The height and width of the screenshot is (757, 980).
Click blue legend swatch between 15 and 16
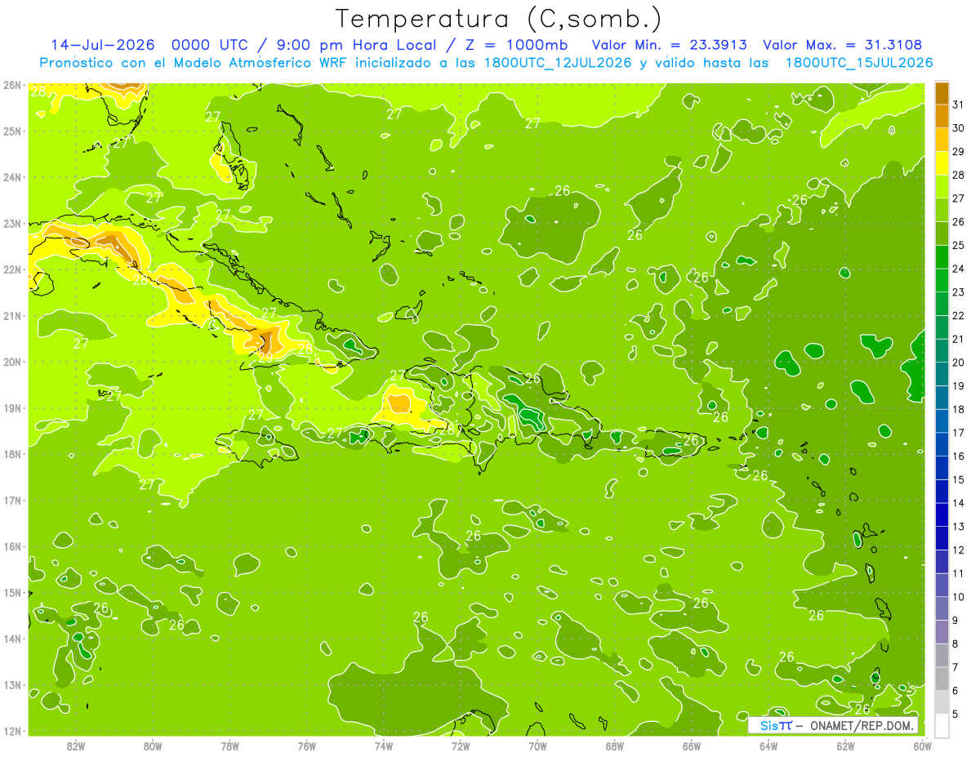point(942,467)
